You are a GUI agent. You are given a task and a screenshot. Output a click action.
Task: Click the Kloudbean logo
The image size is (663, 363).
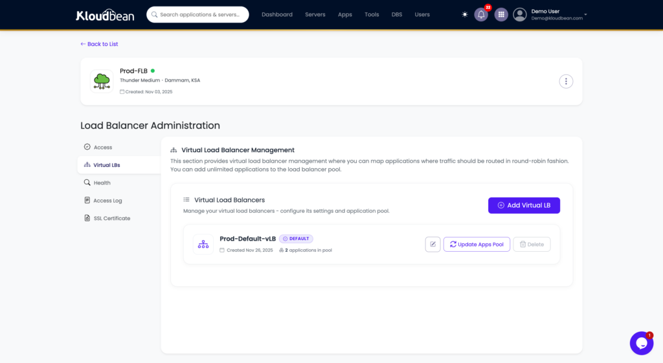coord(105,15)
